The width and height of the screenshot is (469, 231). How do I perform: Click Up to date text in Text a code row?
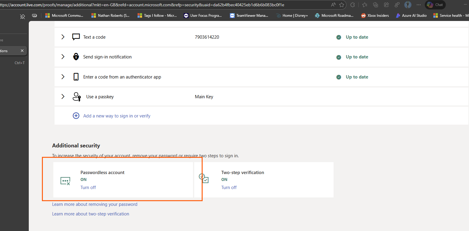(x=357, y=37)
